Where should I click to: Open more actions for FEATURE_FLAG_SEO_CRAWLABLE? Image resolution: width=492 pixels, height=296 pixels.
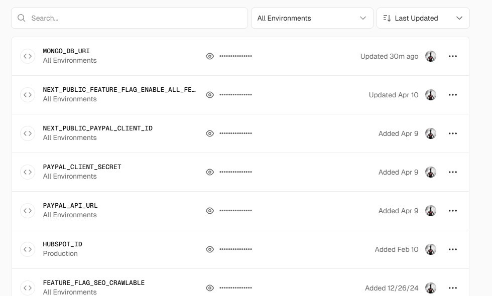(x=452, y=288)
